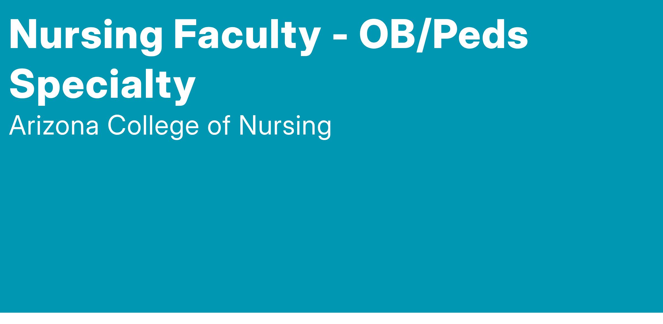The width and height of the screenshot is (663, 324).
Task: Click the word "of" in the subtitle
Action: [x=219, y=126]
